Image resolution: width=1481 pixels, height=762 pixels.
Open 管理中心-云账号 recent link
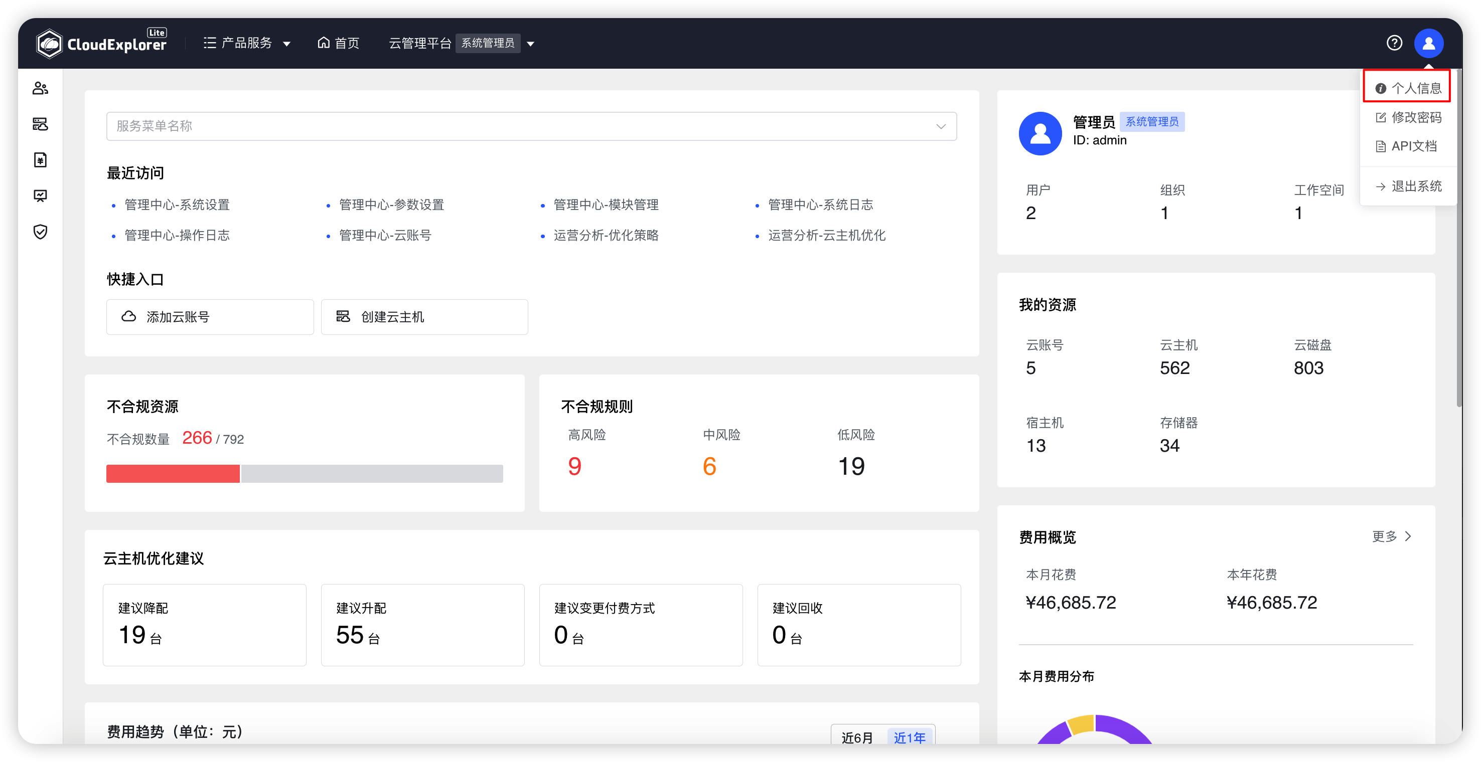click(x=385, y=235)
